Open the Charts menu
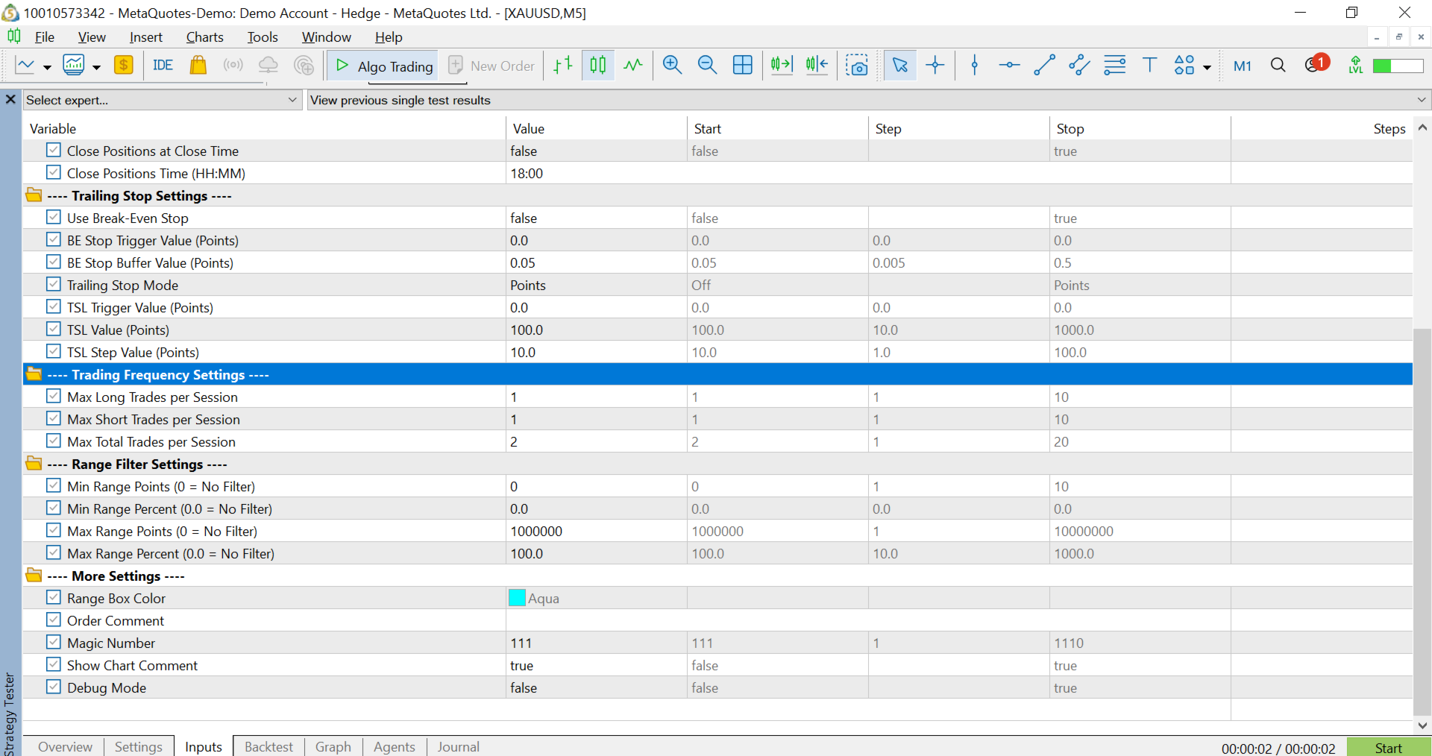1432x756 pixels. [204, 37]
